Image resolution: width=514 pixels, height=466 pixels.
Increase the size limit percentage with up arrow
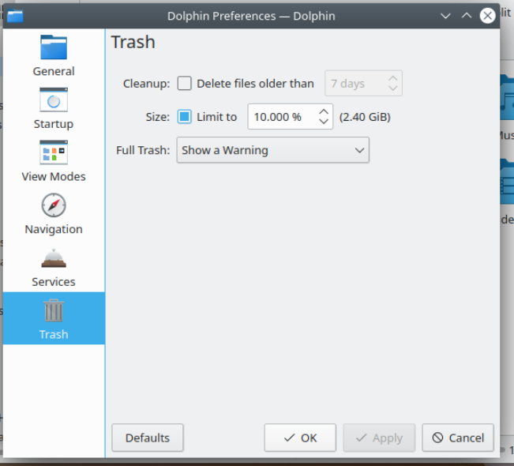tap(324, 112)
